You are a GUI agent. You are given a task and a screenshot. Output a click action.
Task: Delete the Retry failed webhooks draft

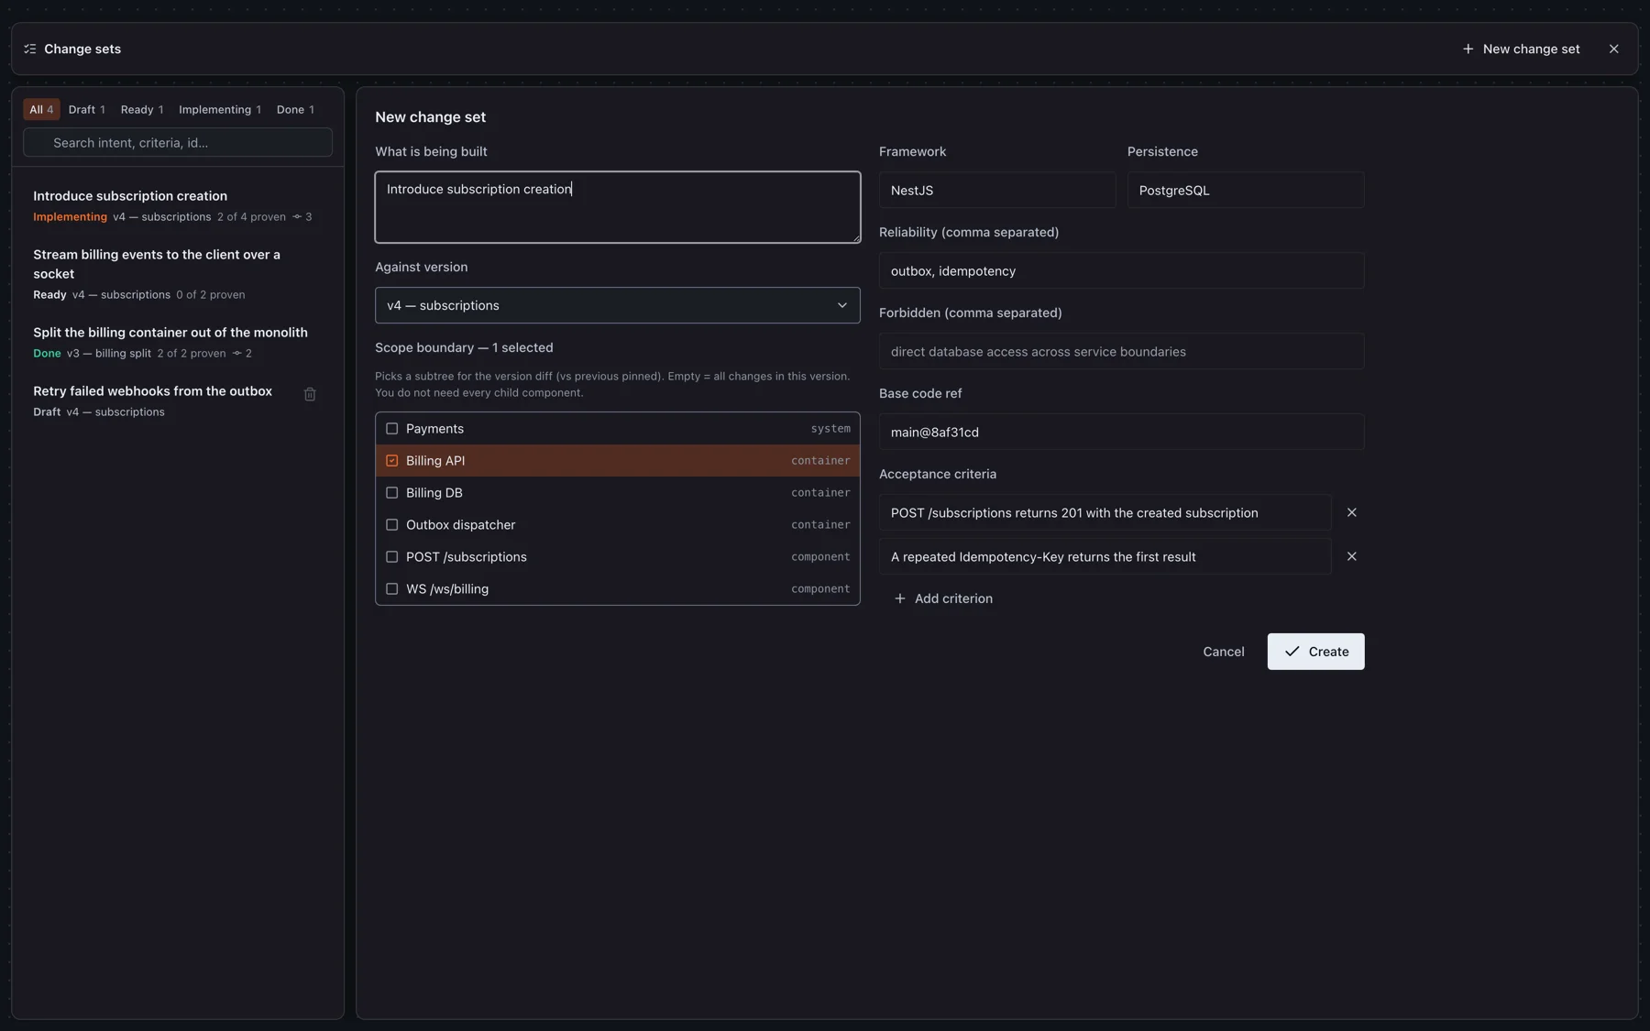[x=310, y=394]
